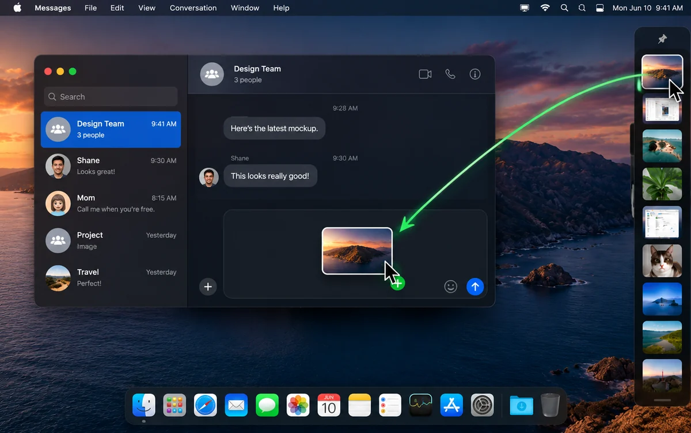Open the Mom conversation
691x433 pixels.
pyautogui.click(x=111, y=204)
